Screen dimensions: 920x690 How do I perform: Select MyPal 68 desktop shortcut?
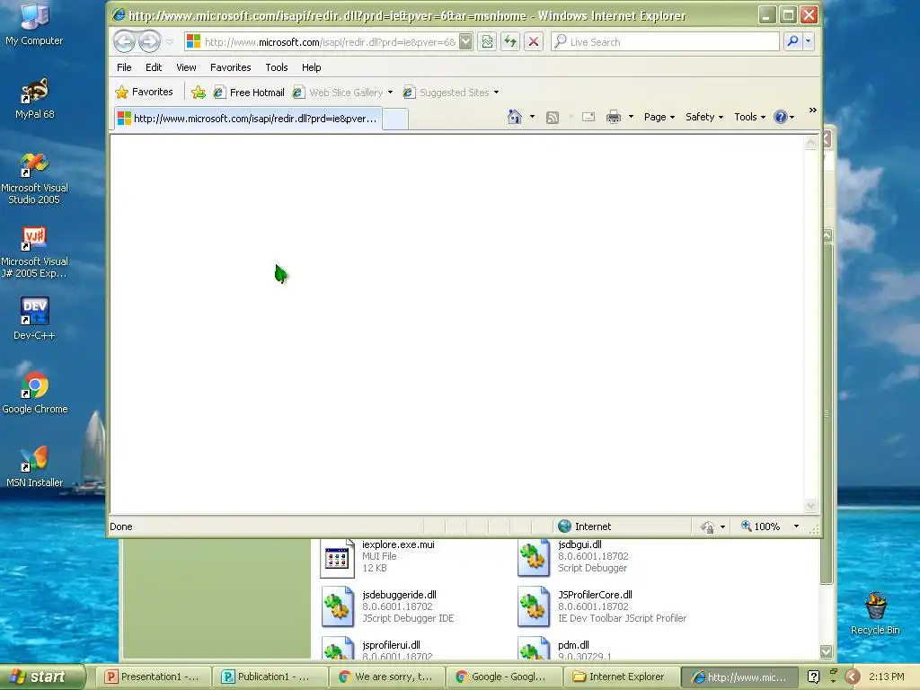pyautogui.click(x=34, y=99)
